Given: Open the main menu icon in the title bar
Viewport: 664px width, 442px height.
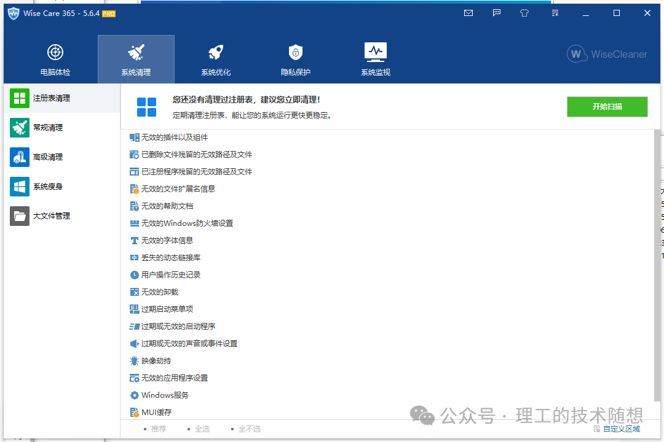Looking at the screenshot, I should point(555,12).
